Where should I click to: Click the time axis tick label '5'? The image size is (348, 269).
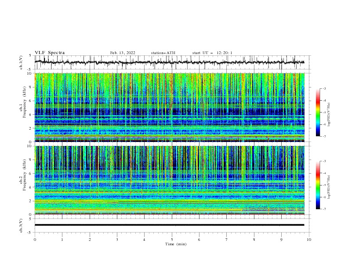point(172,240)
